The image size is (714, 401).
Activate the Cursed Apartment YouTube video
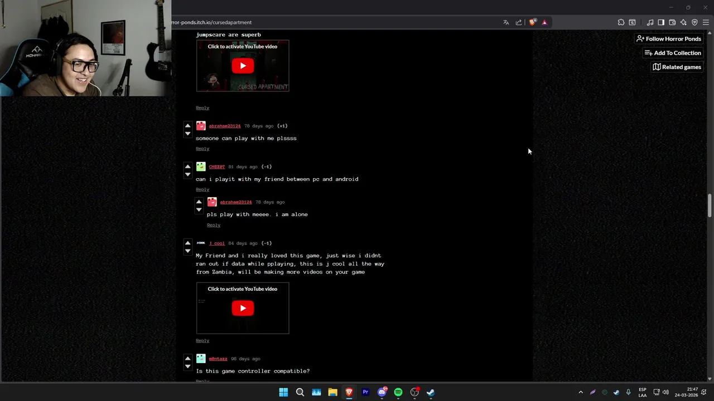[x=243, y=66]
